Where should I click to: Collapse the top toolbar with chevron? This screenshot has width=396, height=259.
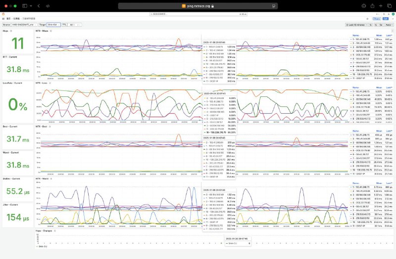coord(393,19)
